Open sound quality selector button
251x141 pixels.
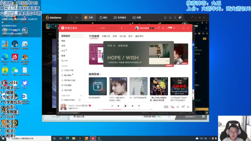(166, 107)
